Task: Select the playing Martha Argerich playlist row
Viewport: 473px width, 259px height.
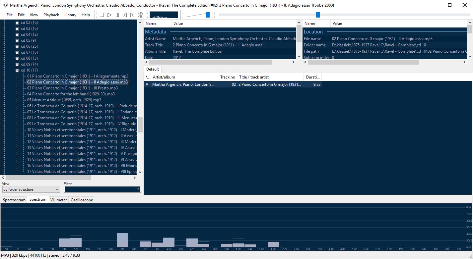Action: 233,84
